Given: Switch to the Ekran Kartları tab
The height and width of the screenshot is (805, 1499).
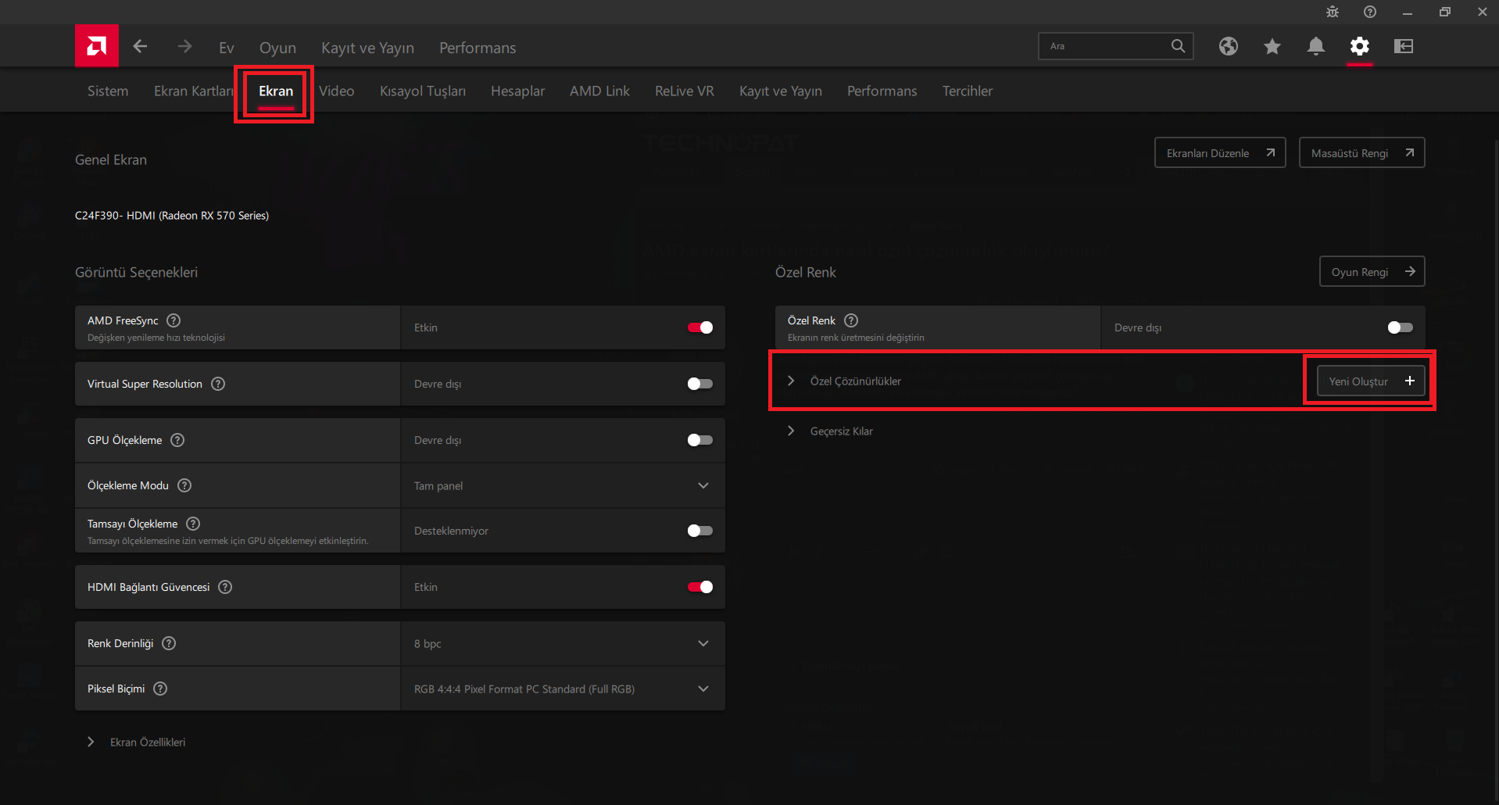Looking at the screenshot, I should pyautogui.click(x=194, y=91).
